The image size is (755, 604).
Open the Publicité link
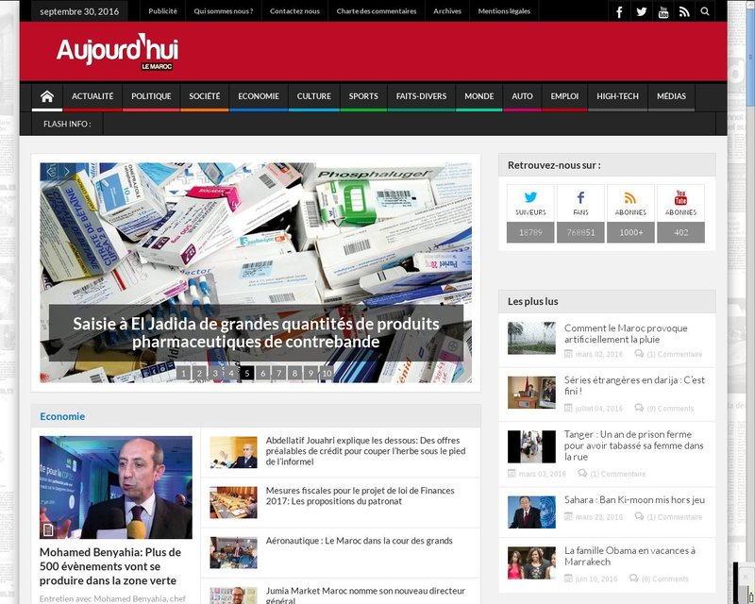coord(162,11)
